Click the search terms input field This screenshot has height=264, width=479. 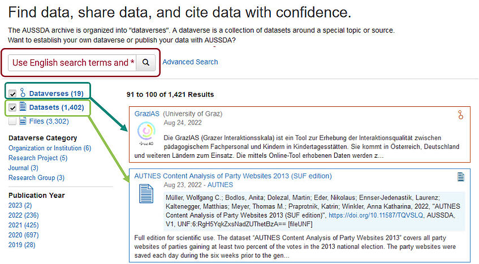72,63
